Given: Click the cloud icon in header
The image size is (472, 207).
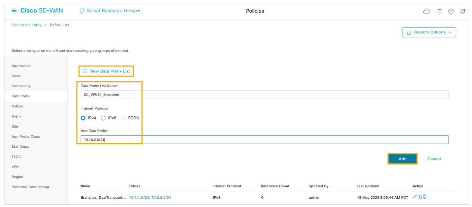Looking at the screenshot, I should tap(427, 11).
